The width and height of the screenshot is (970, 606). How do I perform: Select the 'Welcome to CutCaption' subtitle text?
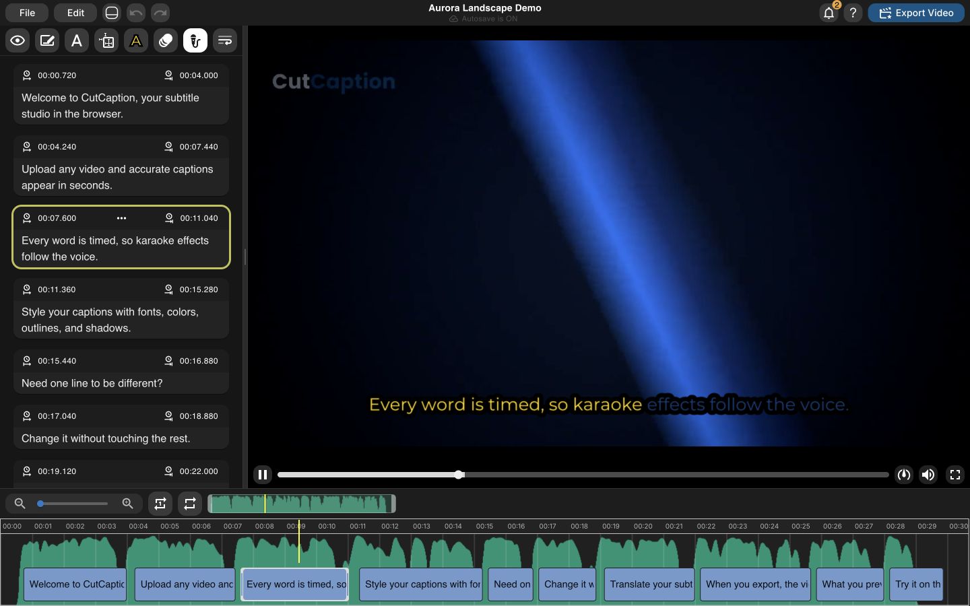[110, 106]
